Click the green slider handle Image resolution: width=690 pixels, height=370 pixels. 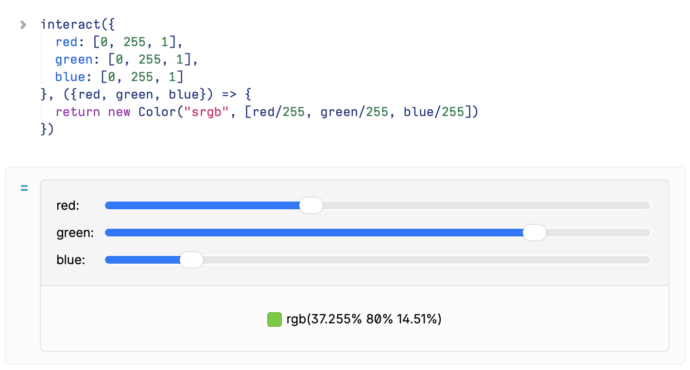pos(534,233)
